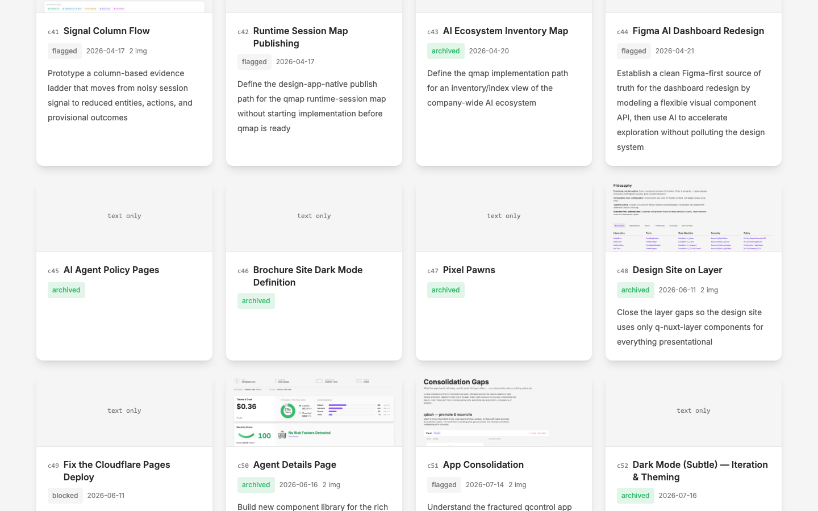Screen dimensions: 818x511
Task: Open the Figma AI Dashboard Redesign title
Action: 698,31
